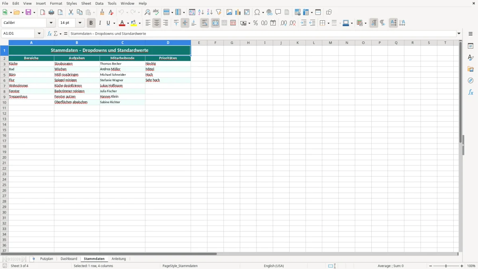
Task: Open sidebar Gallery panel
Action: [x=470, y=69]
